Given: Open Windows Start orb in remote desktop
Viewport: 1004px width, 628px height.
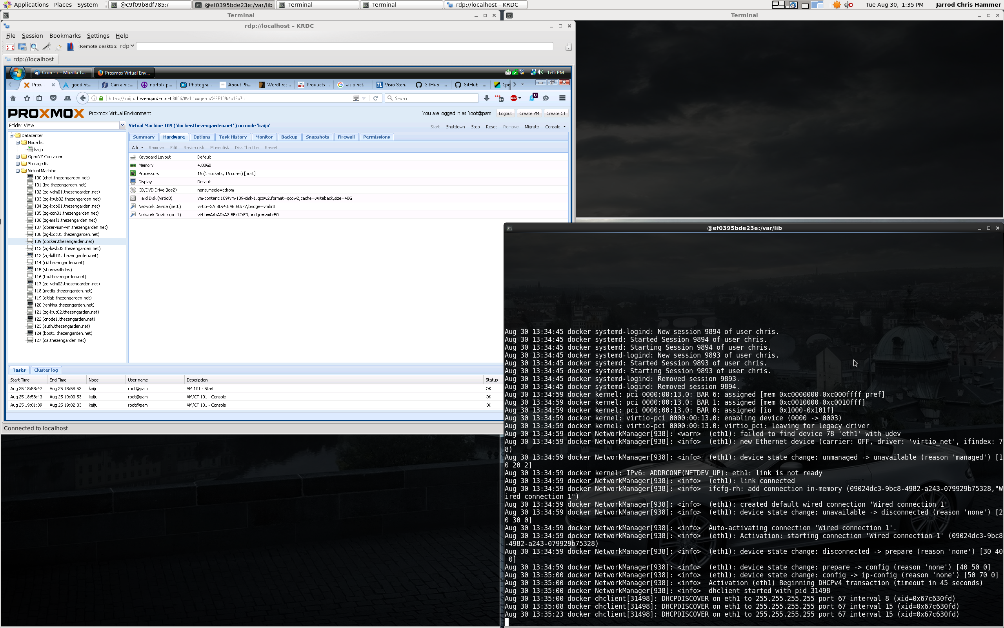Looking at the screenshot, I should tap(17, 73).
